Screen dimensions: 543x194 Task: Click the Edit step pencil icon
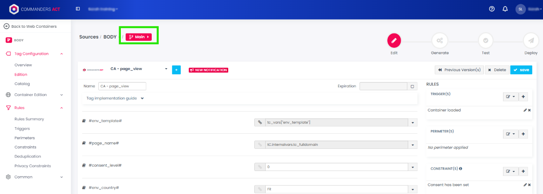coord(394,40)
